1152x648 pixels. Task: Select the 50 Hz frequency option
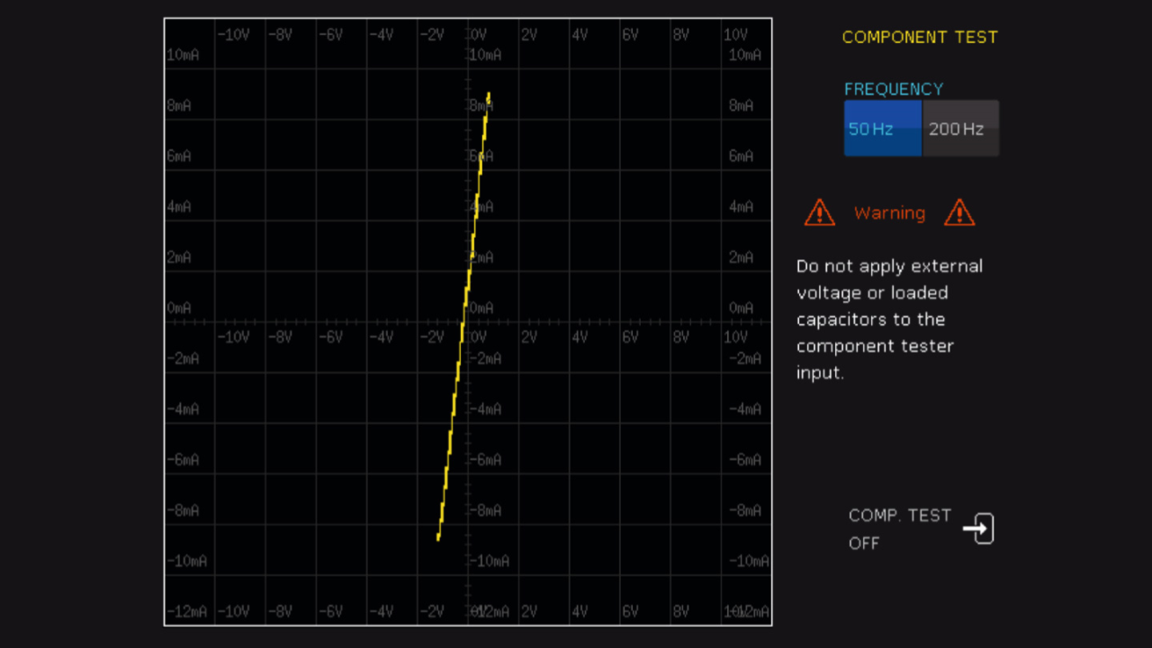tap(882, 129)
